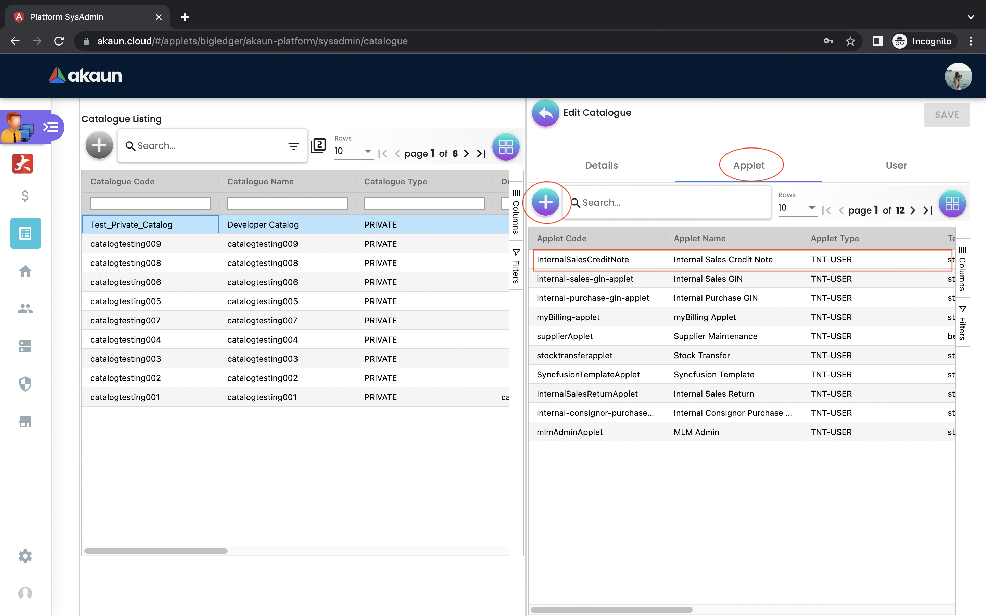Click the SAVE button
The image size is (986, 616).
click(947, 115)
